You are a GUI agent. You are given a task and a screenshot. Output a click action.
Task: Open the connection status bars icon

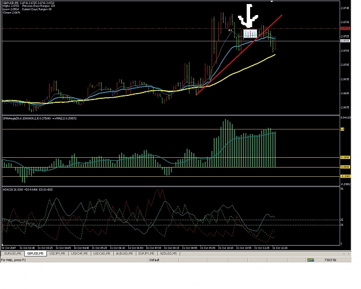coord(311,260)
